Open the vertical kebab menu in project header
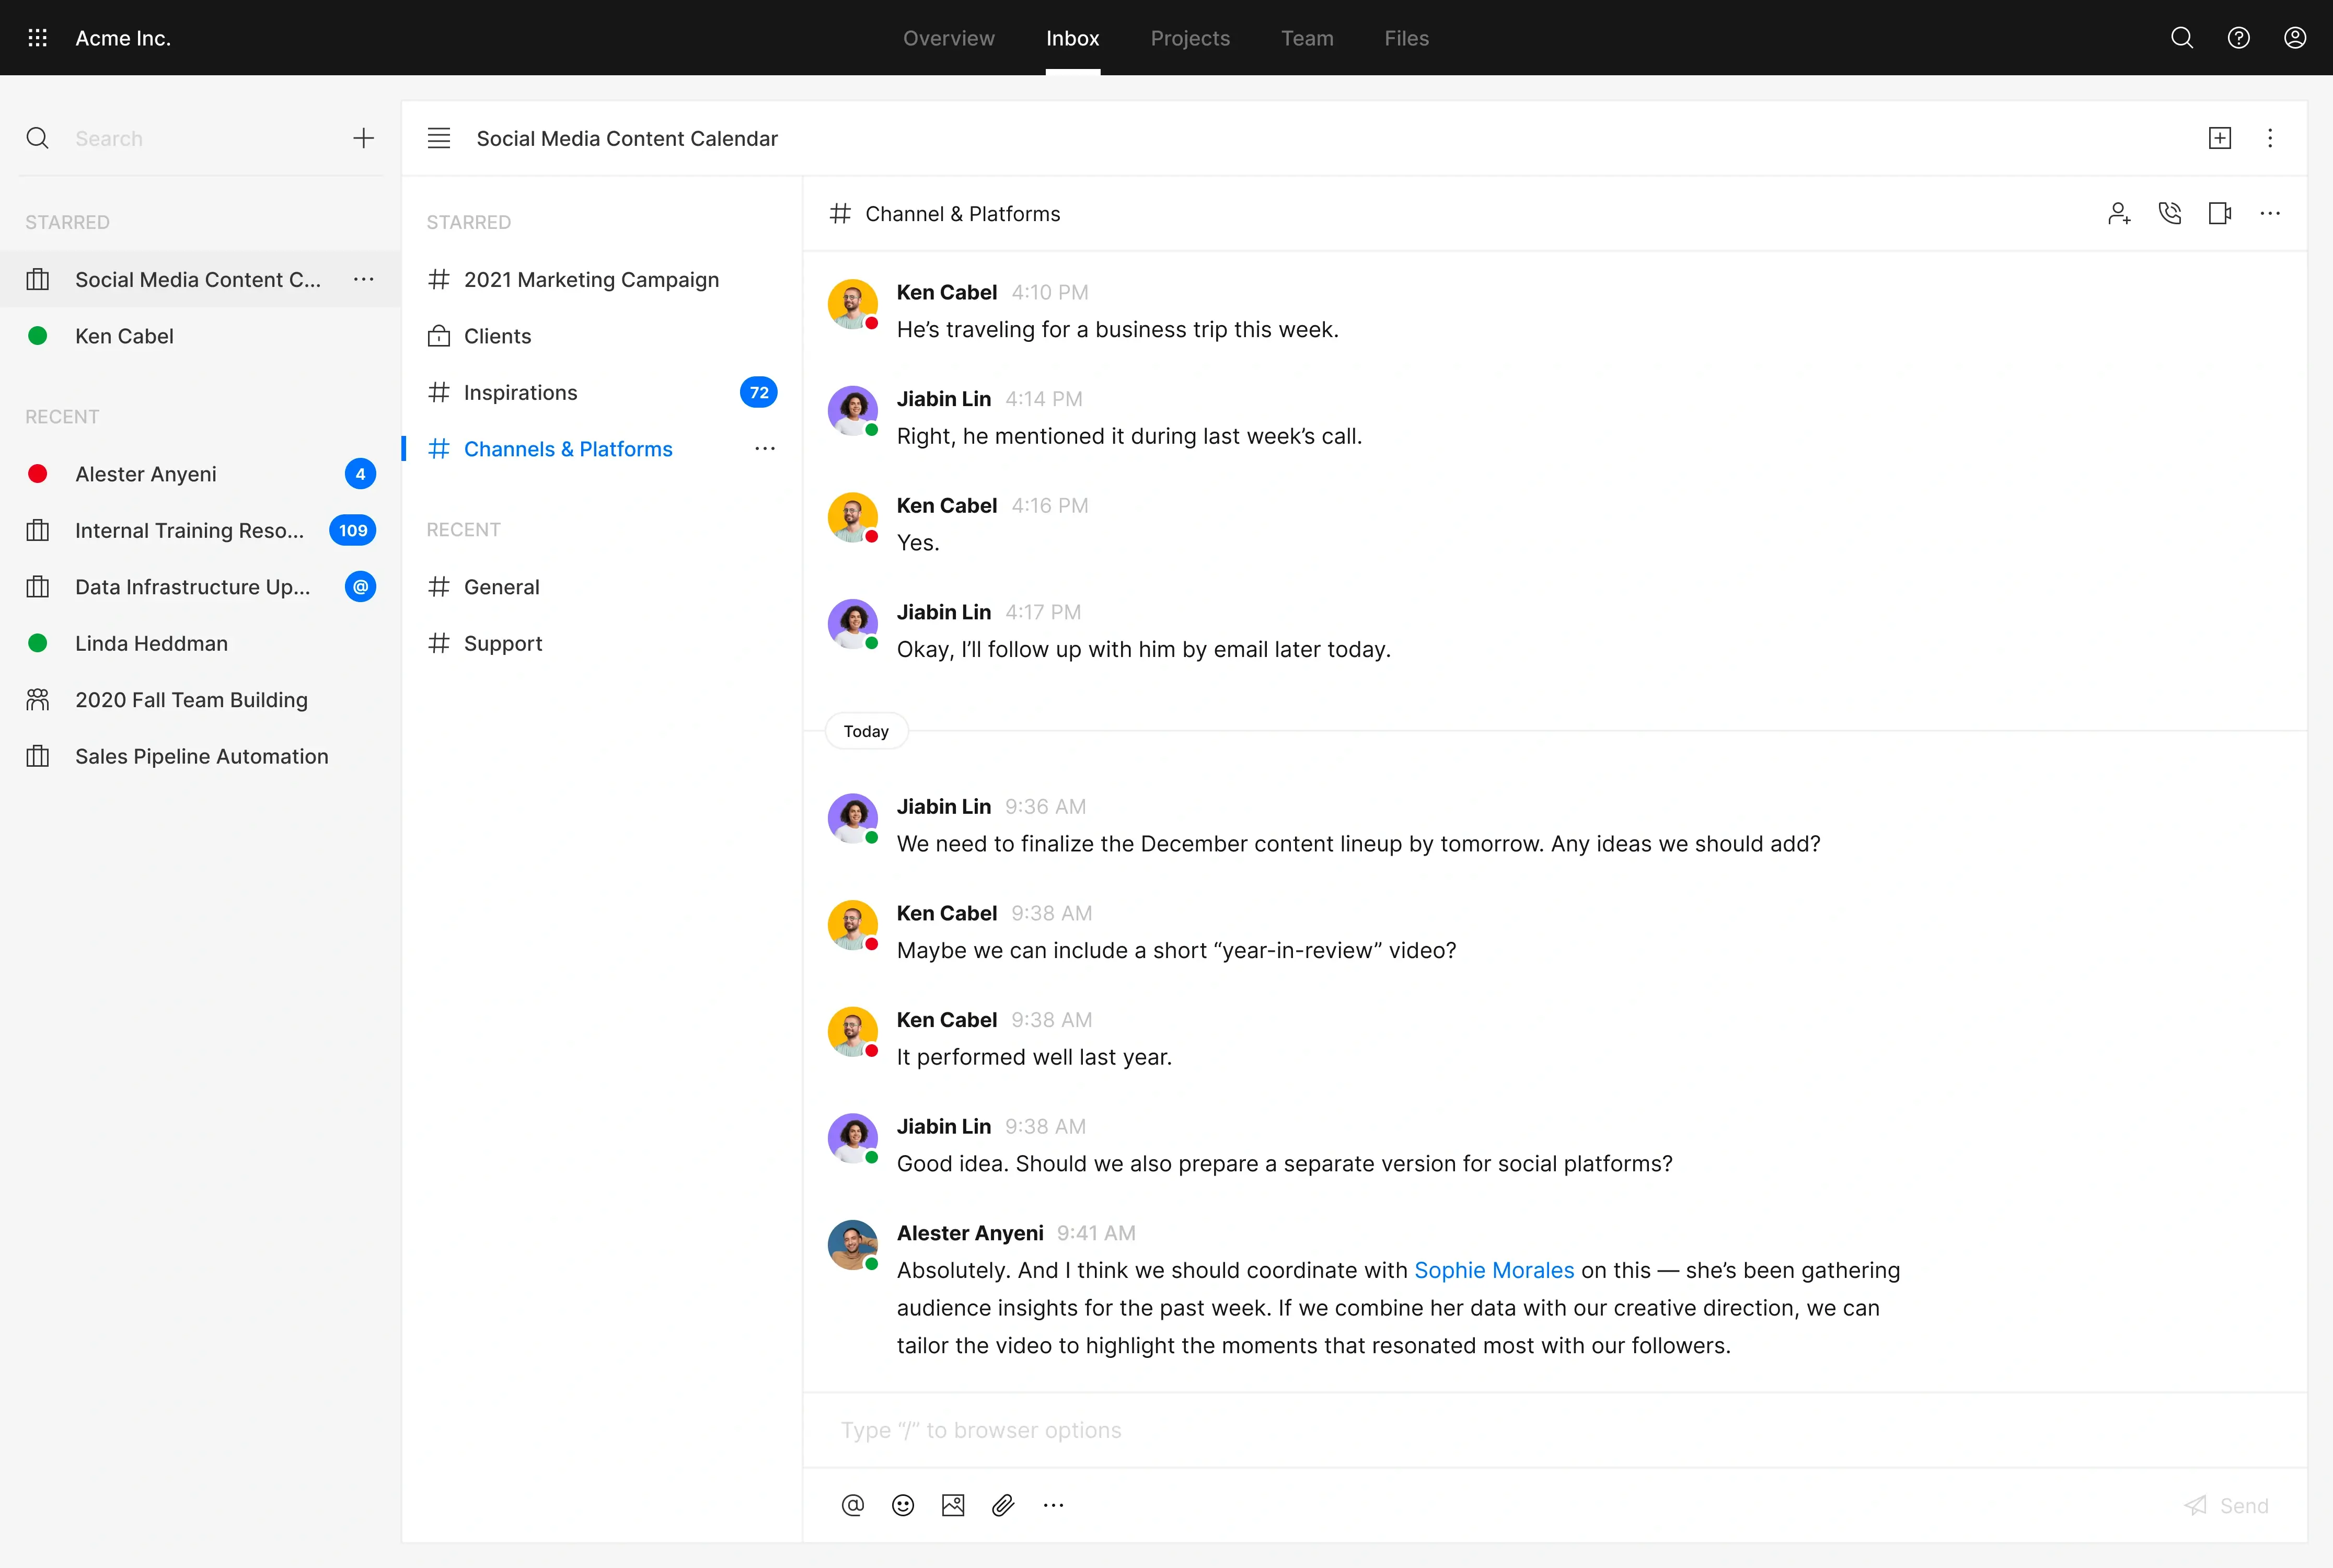Image resolution: width=2333 pixels, height=1568 pixels. click(x=2270, y=138)
